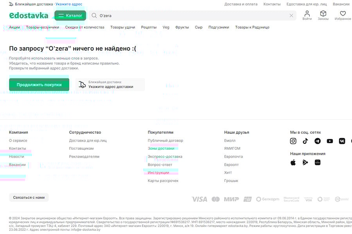352x234 pixels.
Task: Open Контакты footer link
Action: (17, 148)
